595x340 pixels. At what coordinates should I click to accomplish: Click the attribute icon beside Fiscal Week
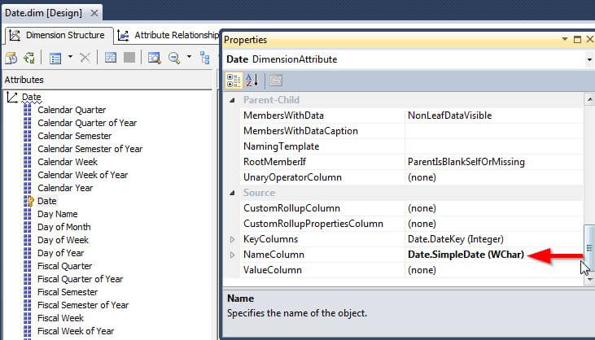[x=28, y=318]
